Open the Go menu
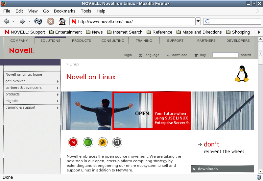Screen dimensions: 263x181 [46, 11]
